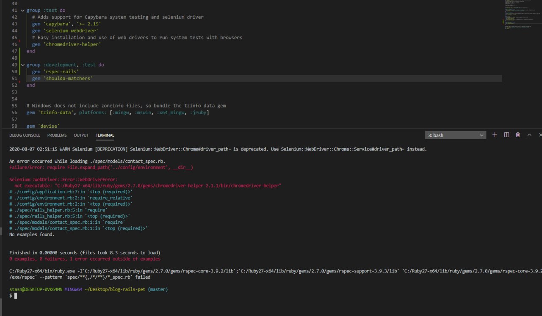Click the red deleted-lines arrow below line 45

(x=20, y=41)
